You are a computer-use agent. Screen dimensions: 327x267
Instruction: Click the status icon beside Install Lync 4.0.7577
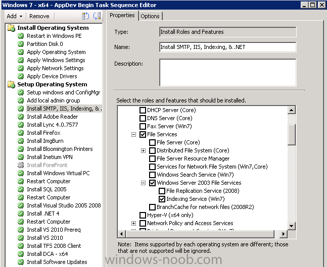point(21,125)
